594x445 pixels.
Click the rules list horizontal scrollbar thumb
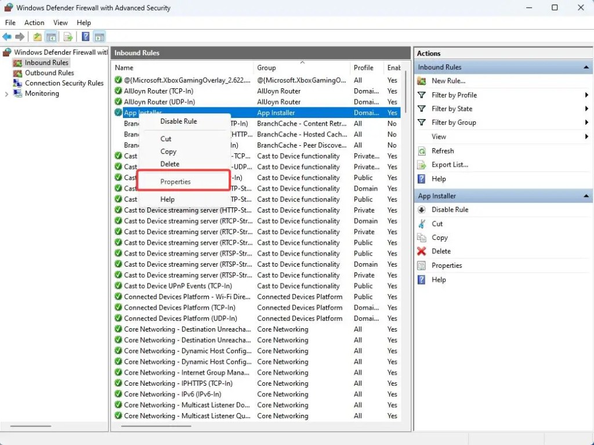(x=156, y=426)
